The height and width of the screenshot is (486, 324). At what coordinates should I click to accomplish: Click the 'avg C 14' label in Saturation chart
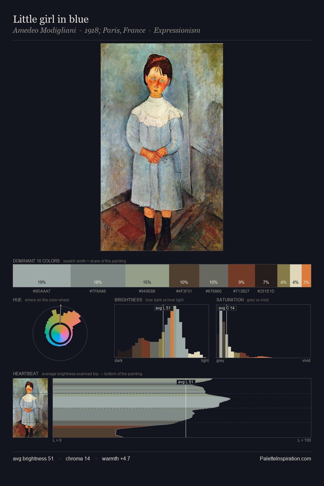pyautogui.click(x=226, y=308)
